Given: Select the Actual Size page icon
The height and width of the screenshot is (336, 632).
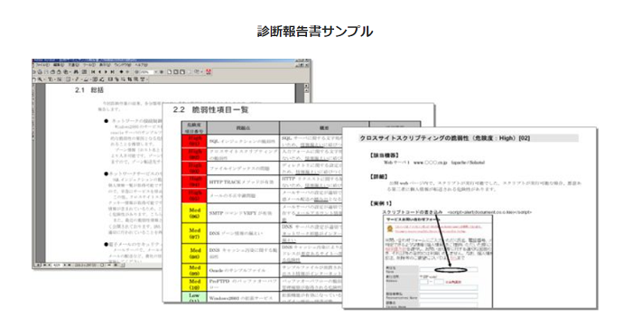Looking at the screenshot, I should 170,71.
